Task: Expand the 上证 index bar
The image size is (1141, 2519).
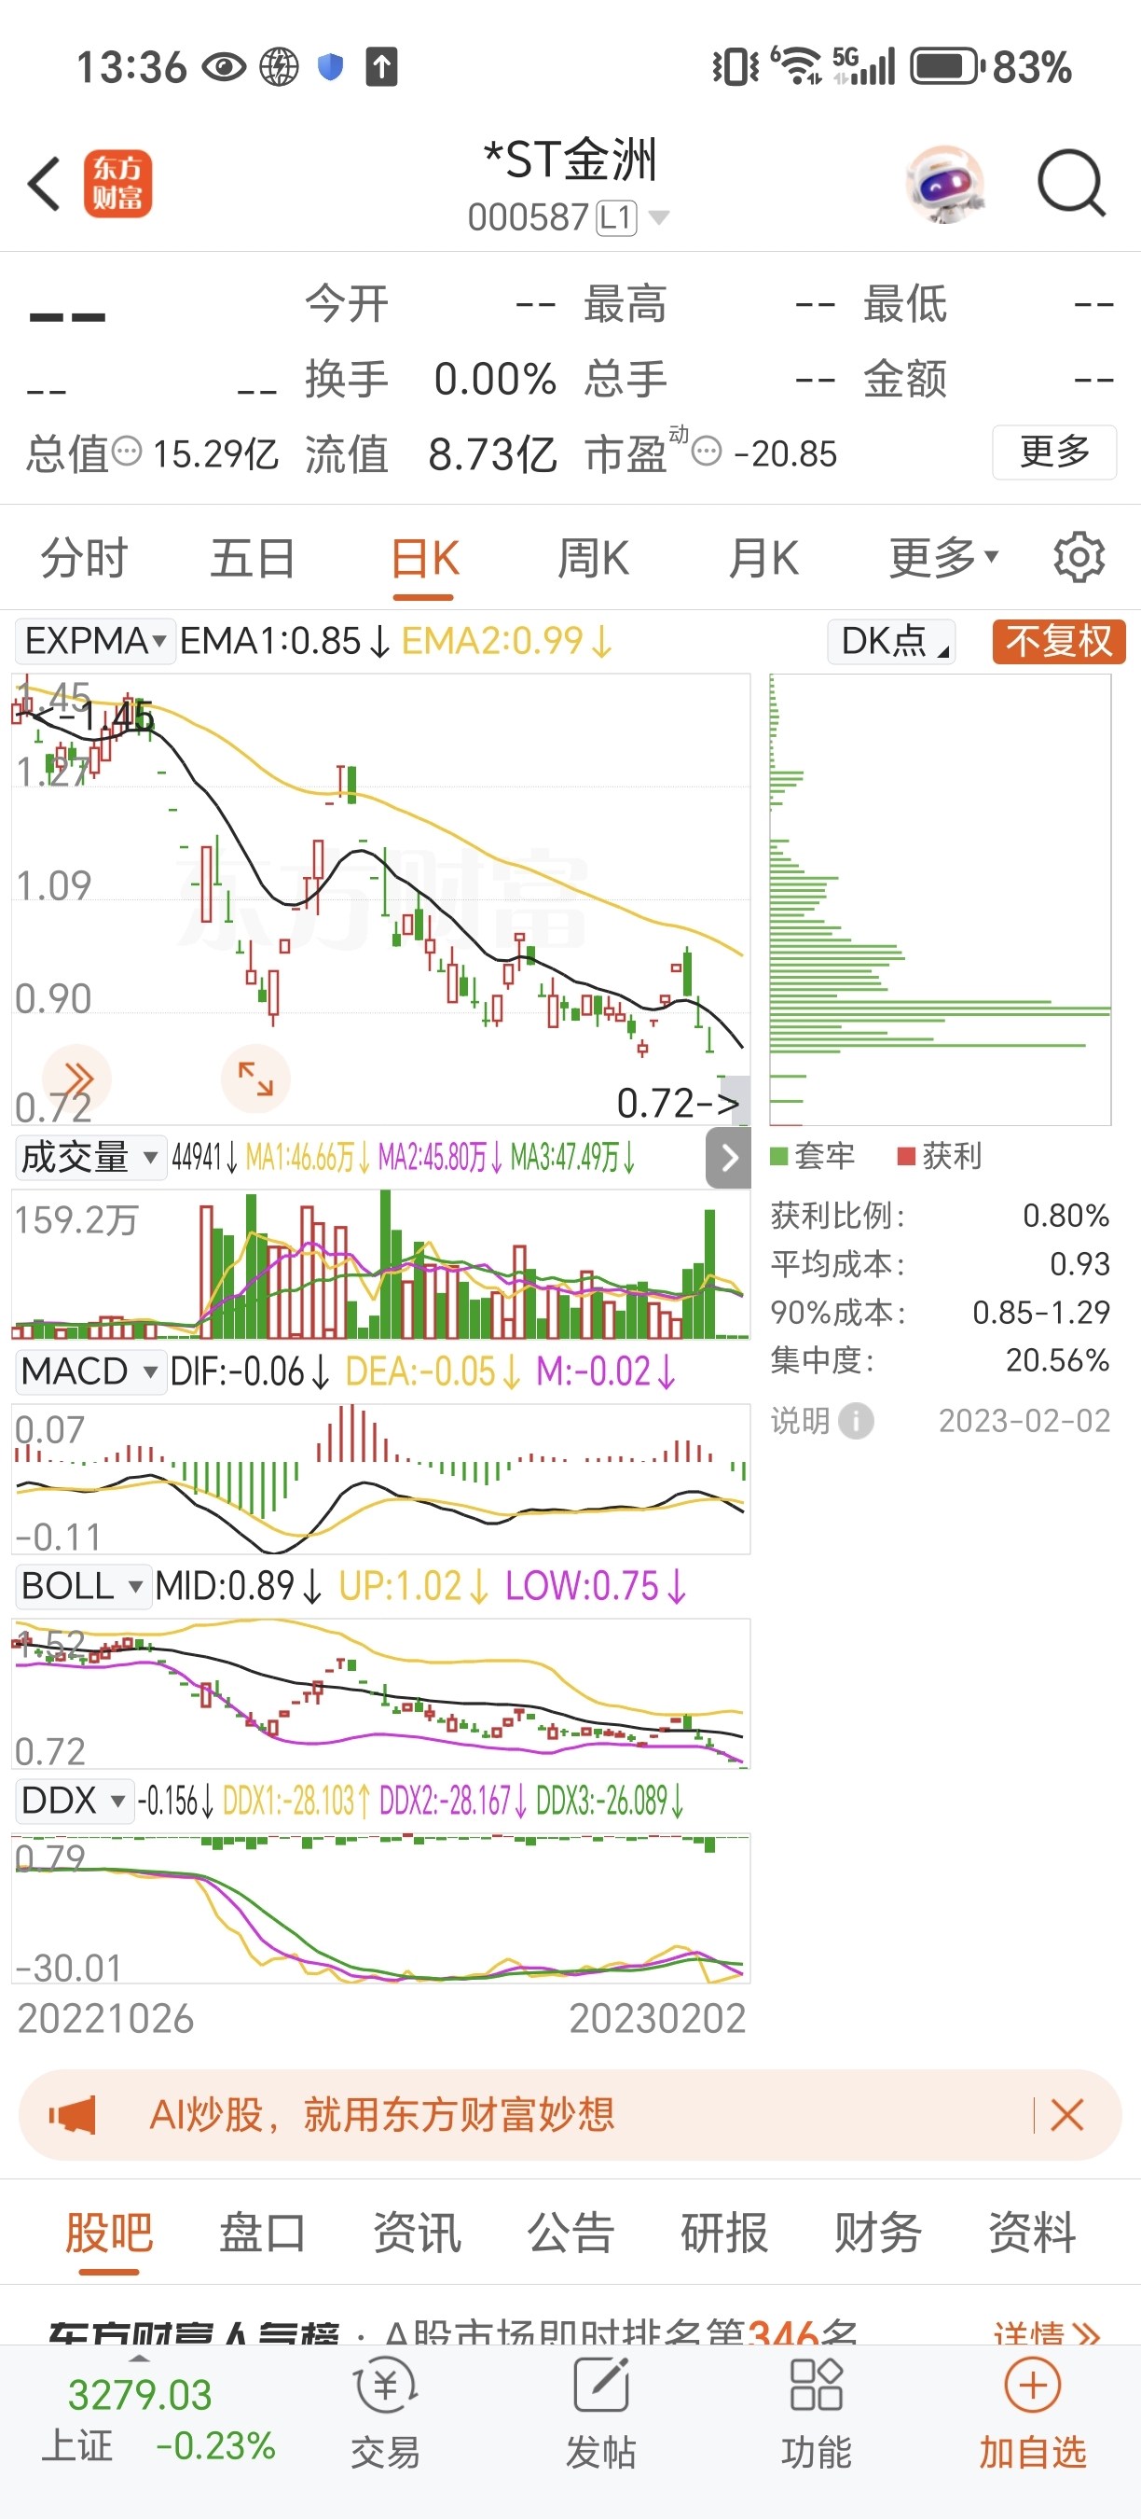Action: click(141, 2359)
